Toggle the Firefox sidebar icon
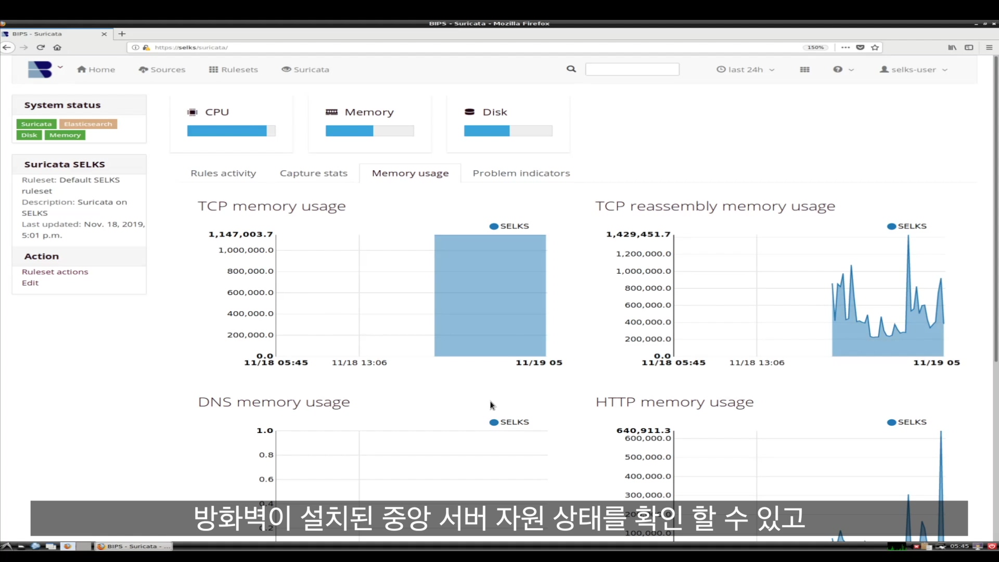 click(969, 47)
